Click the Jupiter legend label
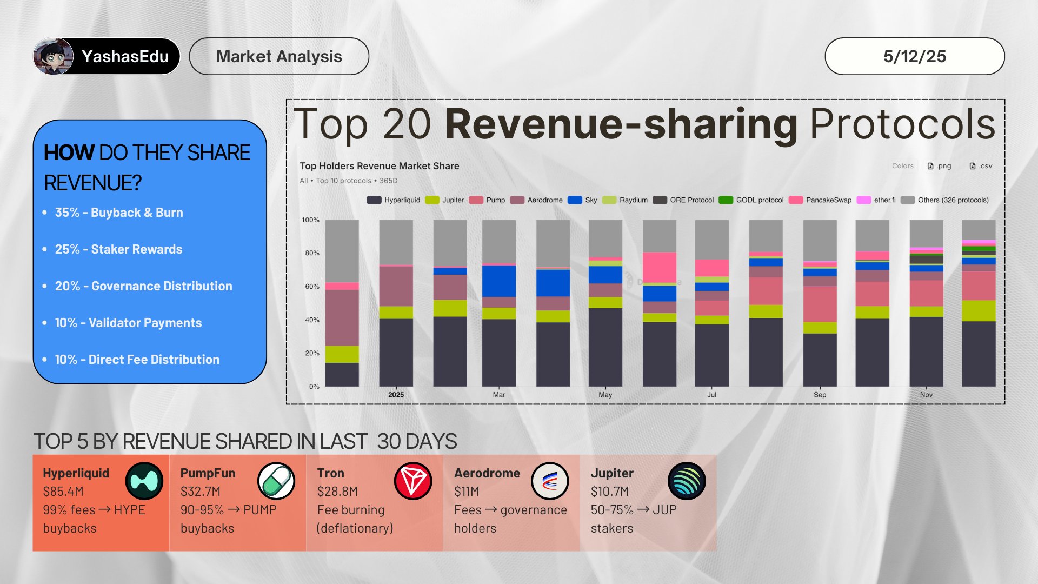 click(x=453, y=200)
